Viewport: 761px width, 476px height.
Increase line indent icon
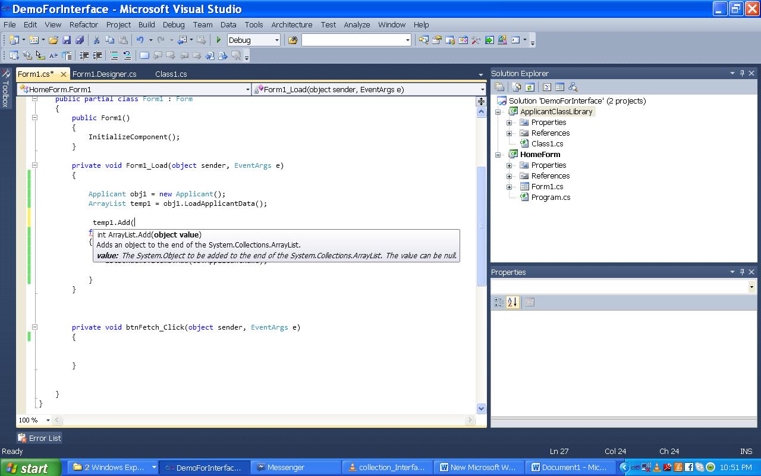[x=97, y=55]
